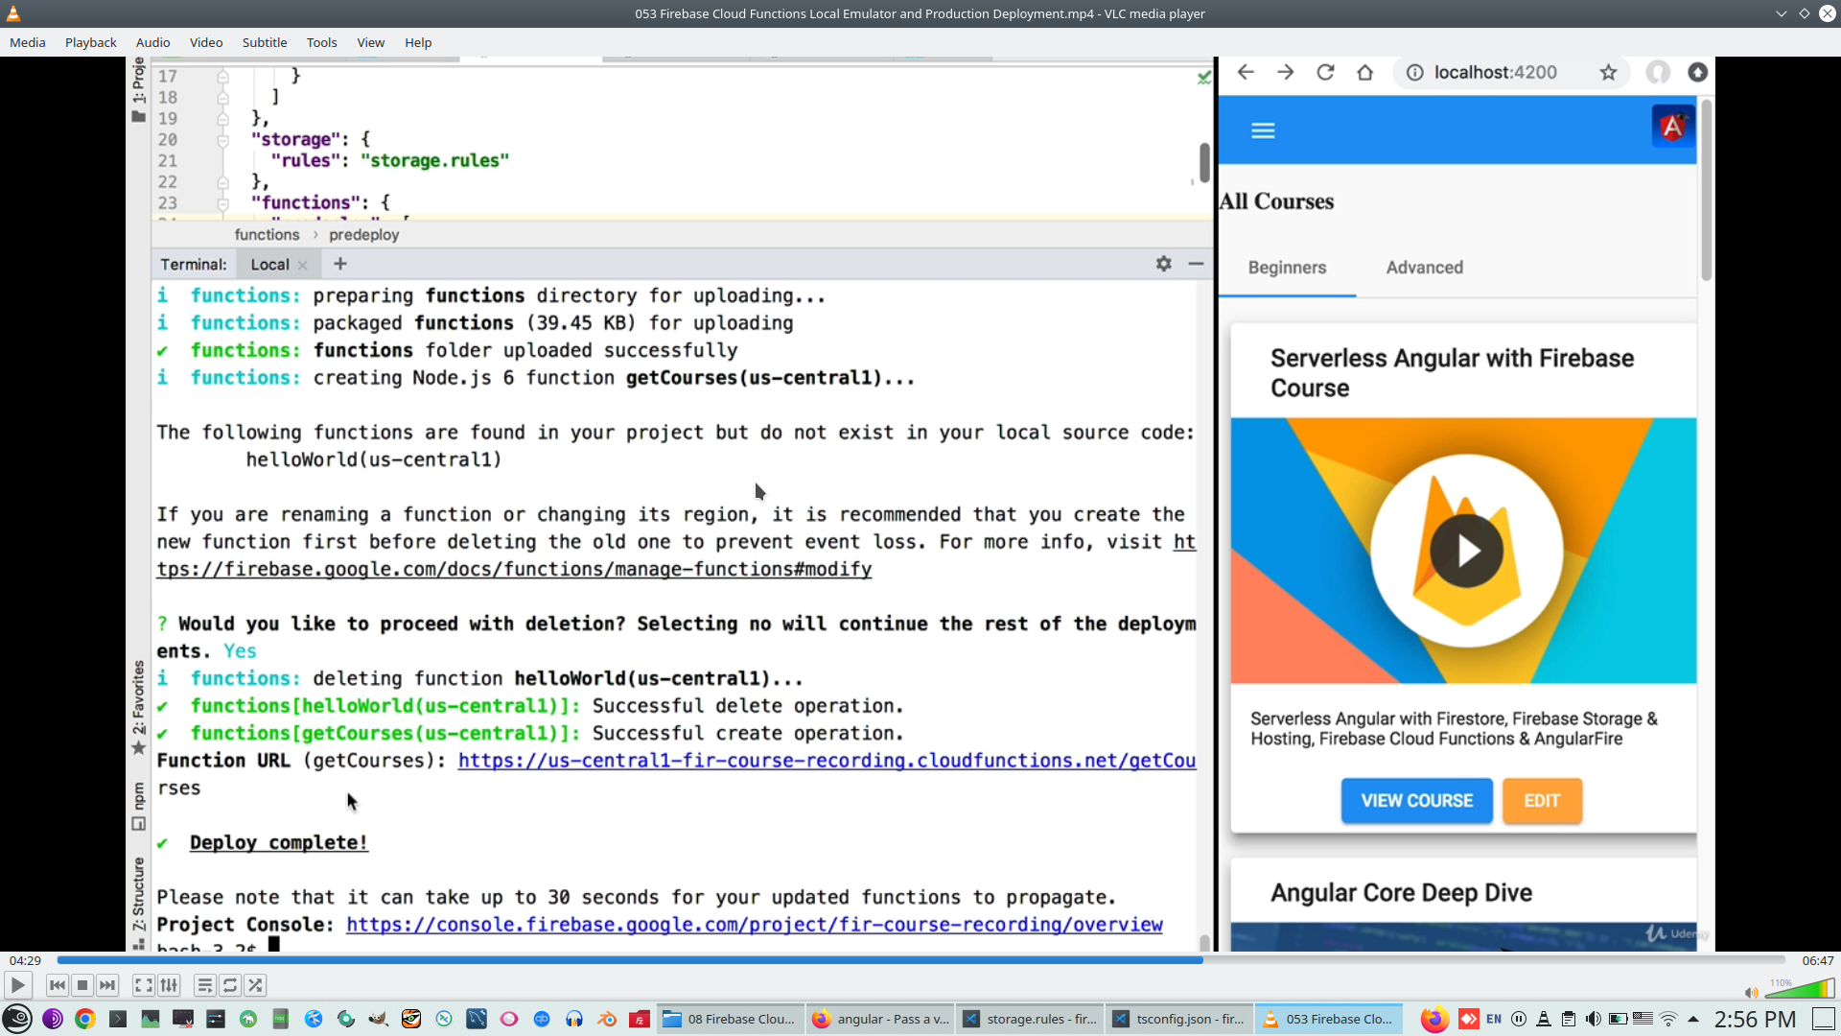Viewport: 1841px width, 1036px height.
Task: Toggle the loop repeat mode button
Action: point(230,985)
